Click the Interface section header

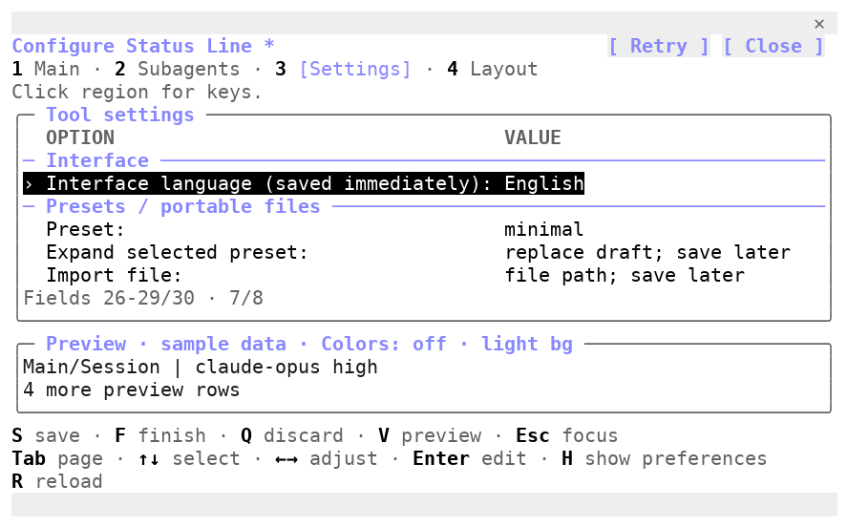click(97, 160)
